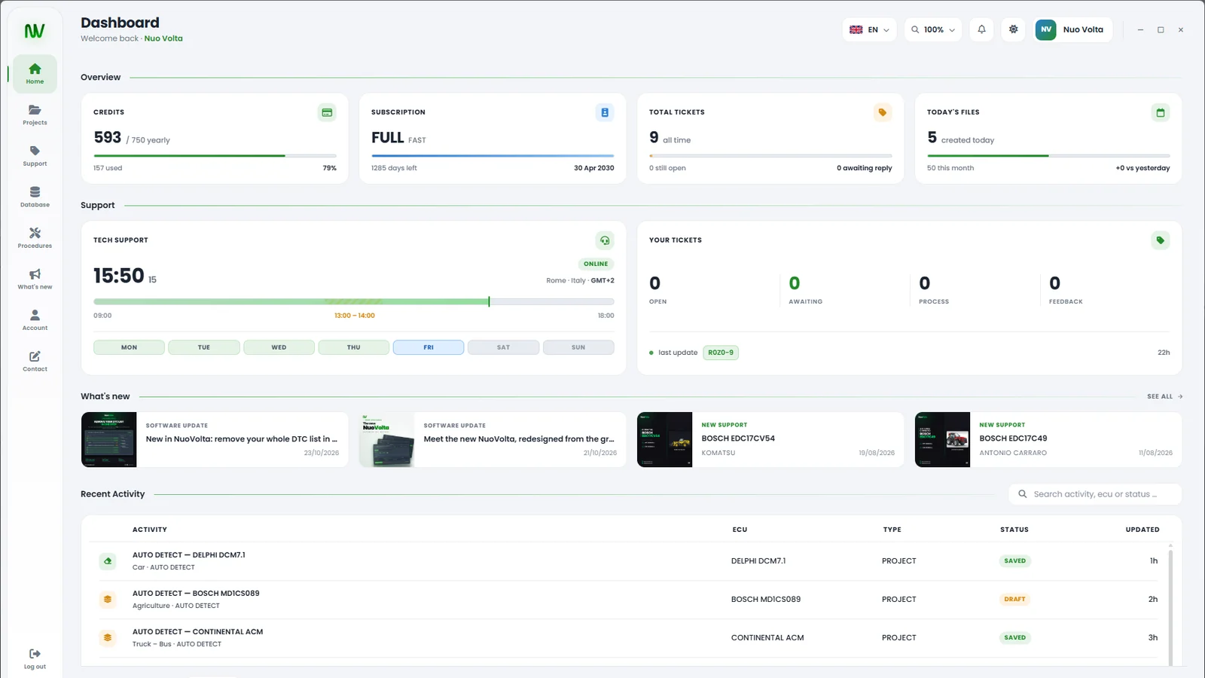Click the Credits card icon

pyautogui.click(x=327, y=112)
